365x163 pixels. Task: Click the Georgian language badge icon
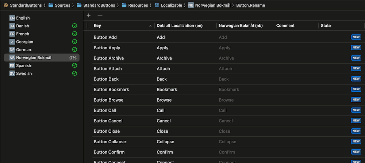[x=12, y=42]
